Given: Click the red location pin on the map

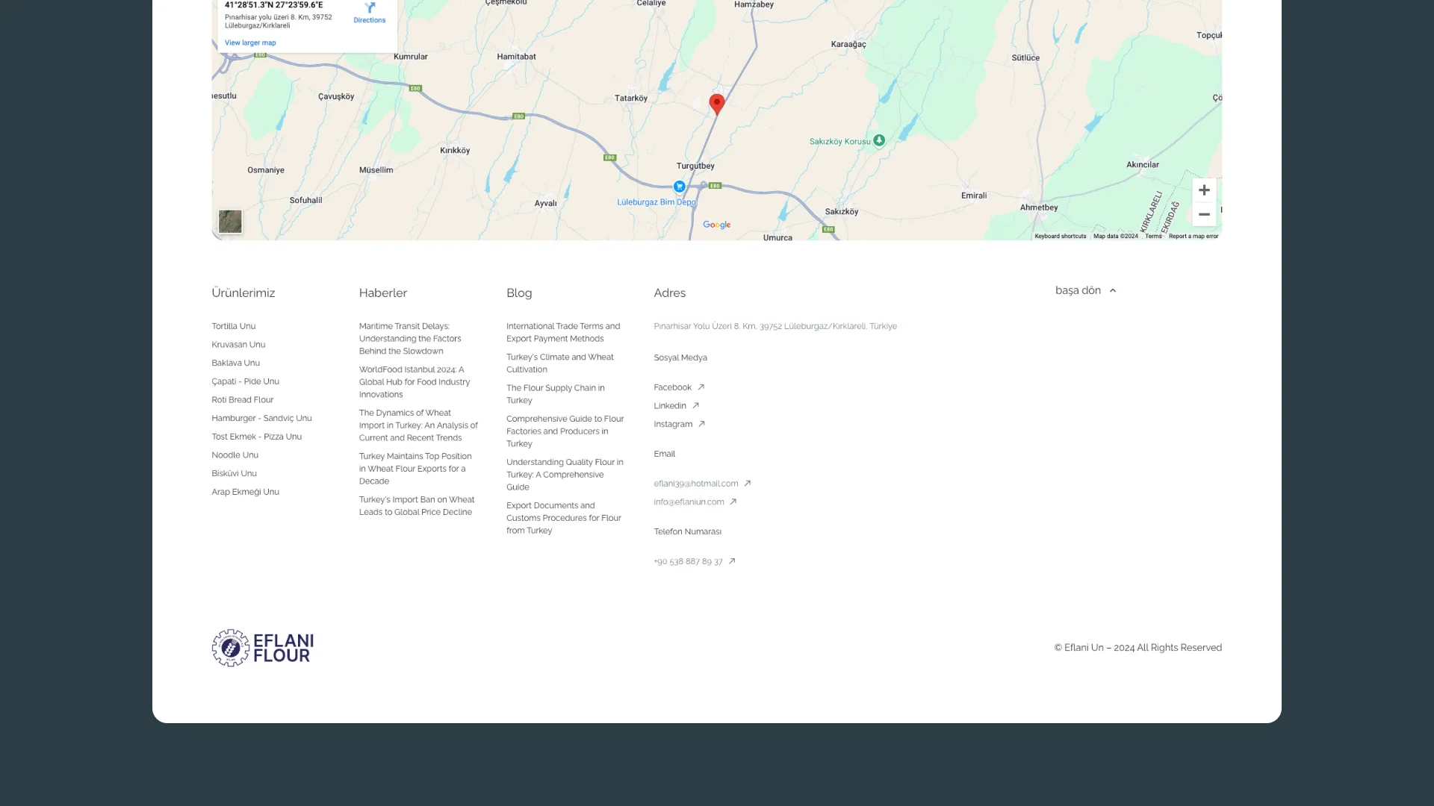Looking at the screenshot, I should 717,104.
